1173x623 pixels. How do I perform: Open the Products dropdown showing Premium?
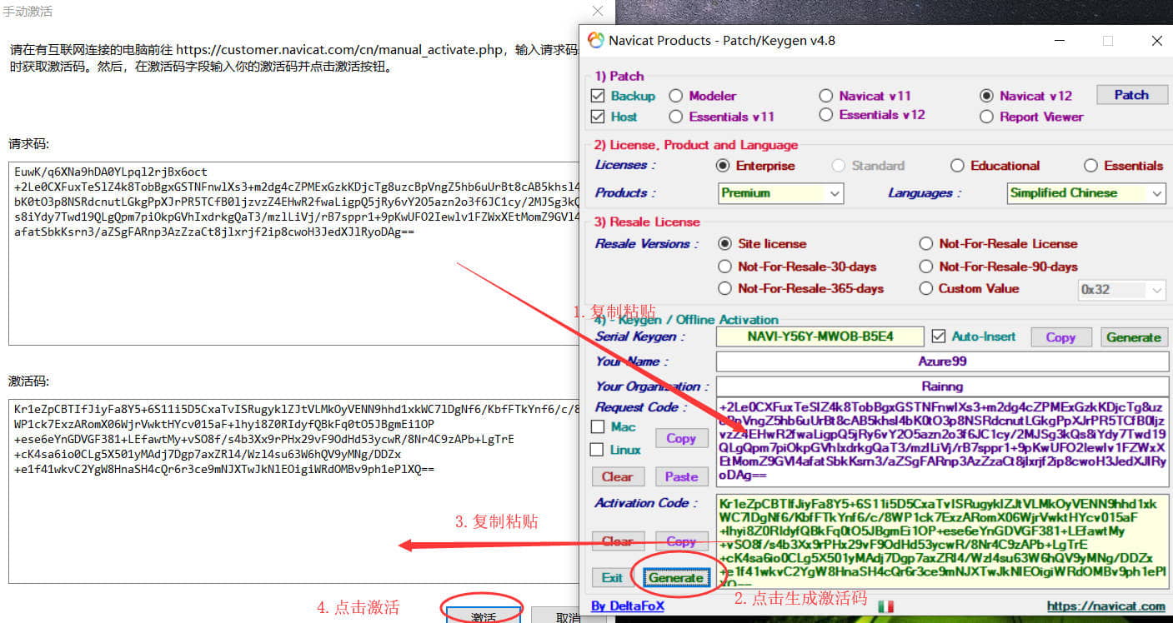(x=781, y=193)
